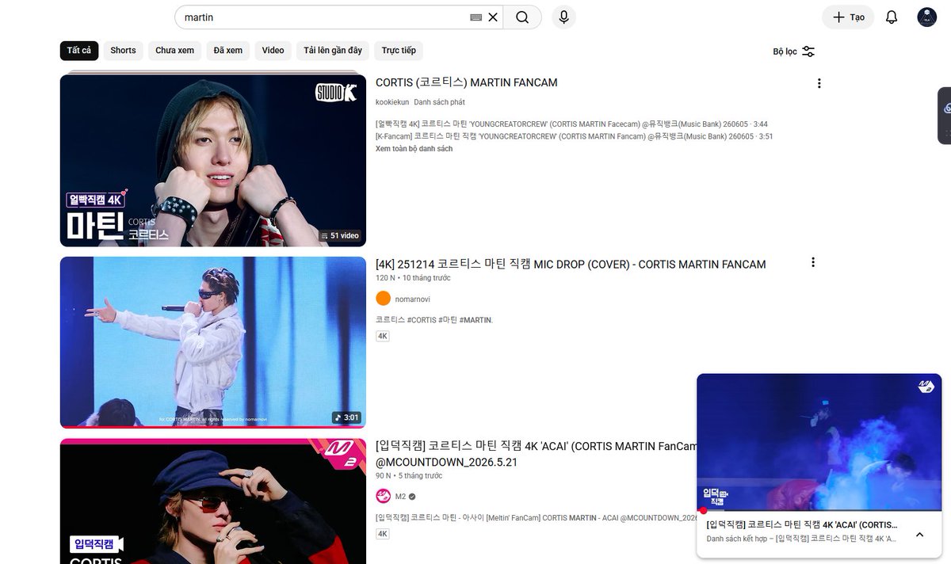Open more options for the CORTIS MARTIN FANCAM playlist
The image size is (951, 564).
pyautogui.click(x=819, y=83)
